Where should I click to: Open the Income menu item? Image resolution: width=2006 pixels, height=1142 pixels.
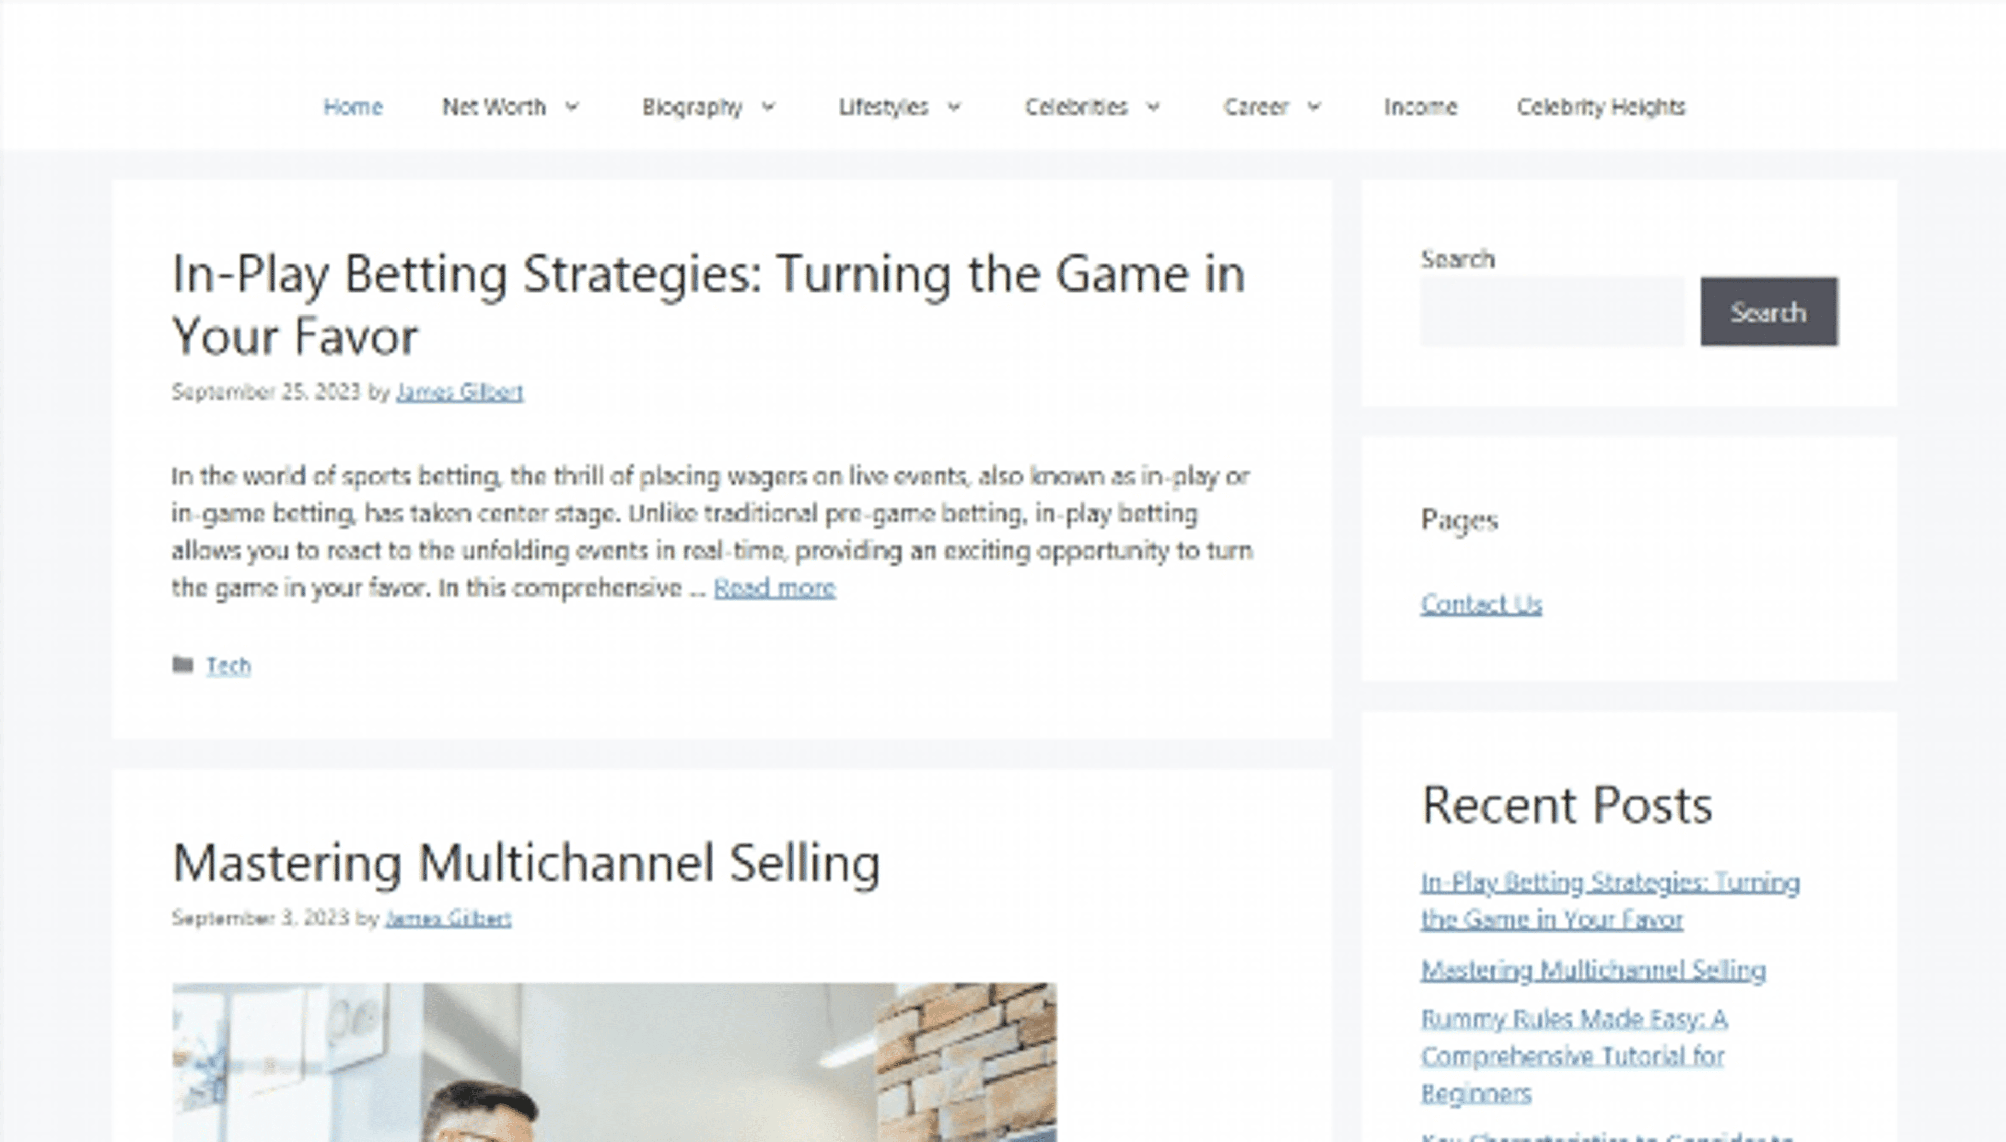1420,107
